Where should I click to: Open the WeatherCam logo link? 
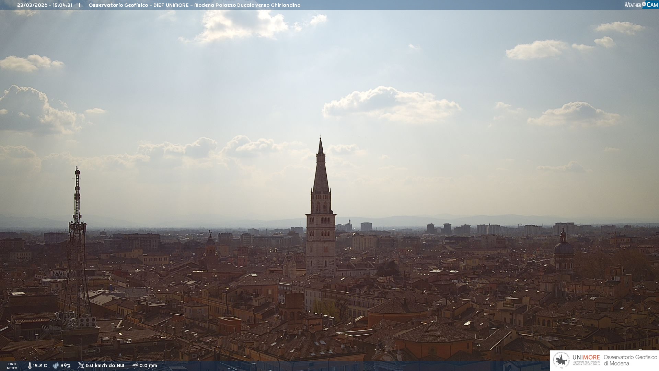[640, 5]
